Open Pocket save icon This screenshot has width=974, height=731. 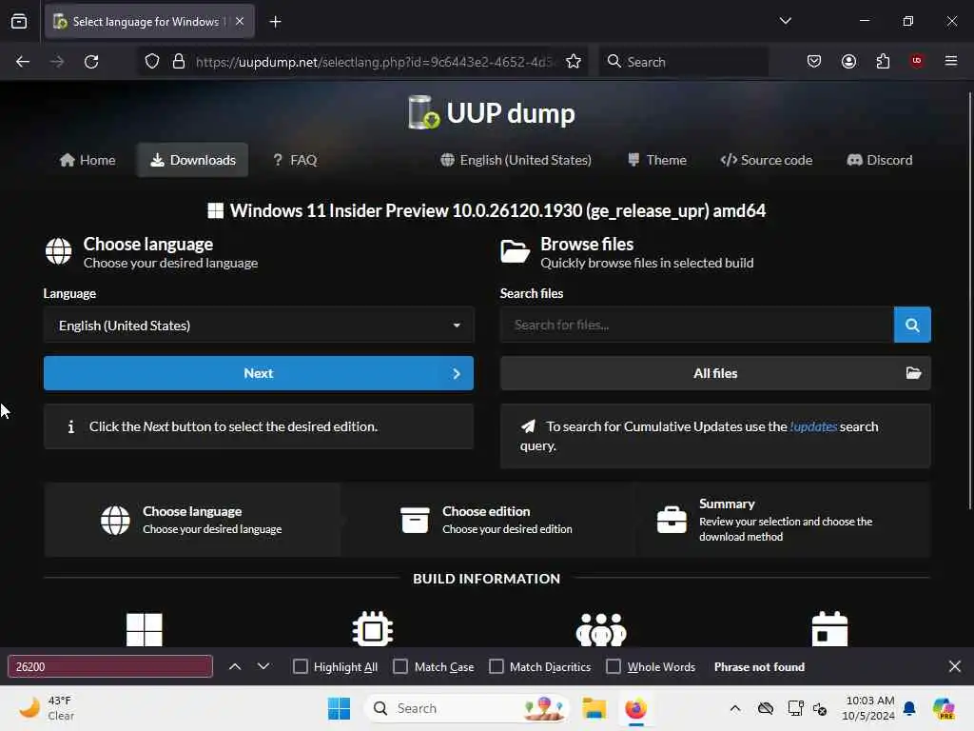(x=814, y=61)
